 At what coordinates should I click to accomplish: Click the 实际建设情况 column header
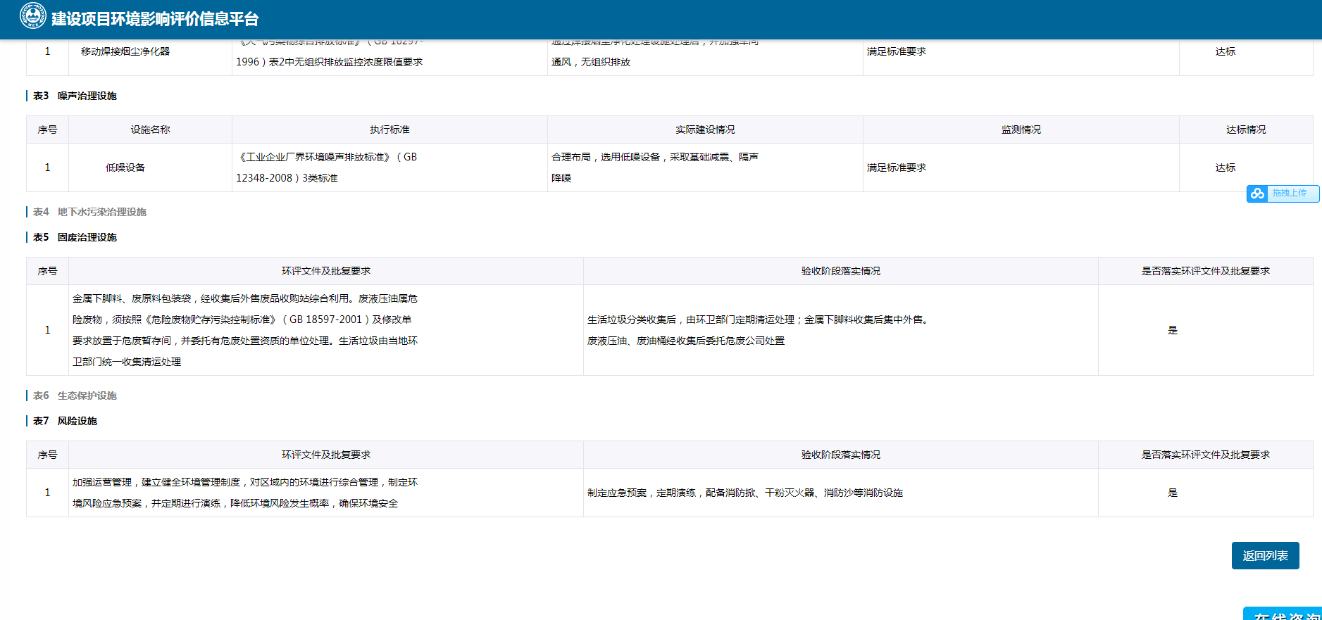pyautogui.click(x=704, y=129)
